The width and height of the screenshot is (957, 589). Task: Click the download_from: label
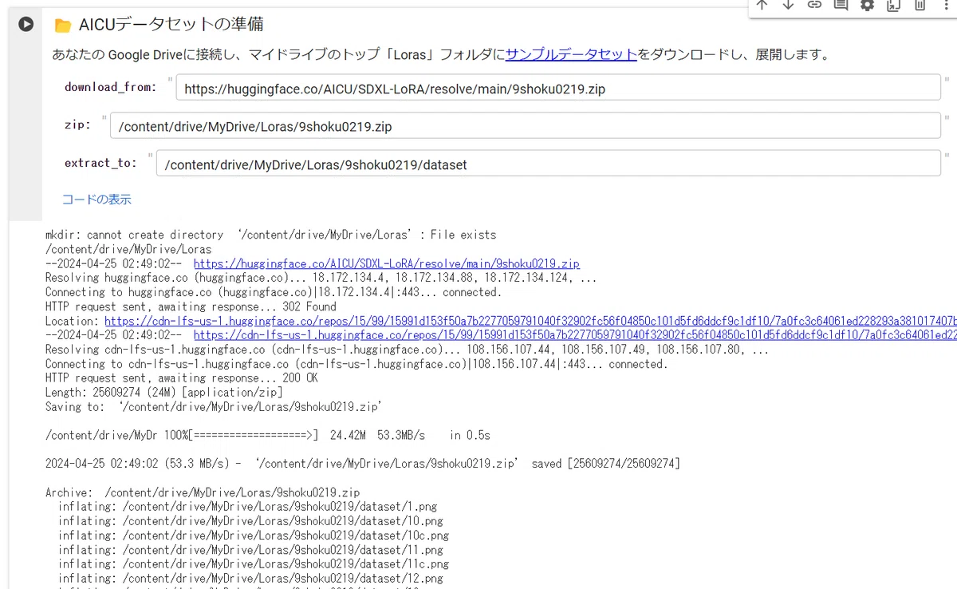pos(110,87)
